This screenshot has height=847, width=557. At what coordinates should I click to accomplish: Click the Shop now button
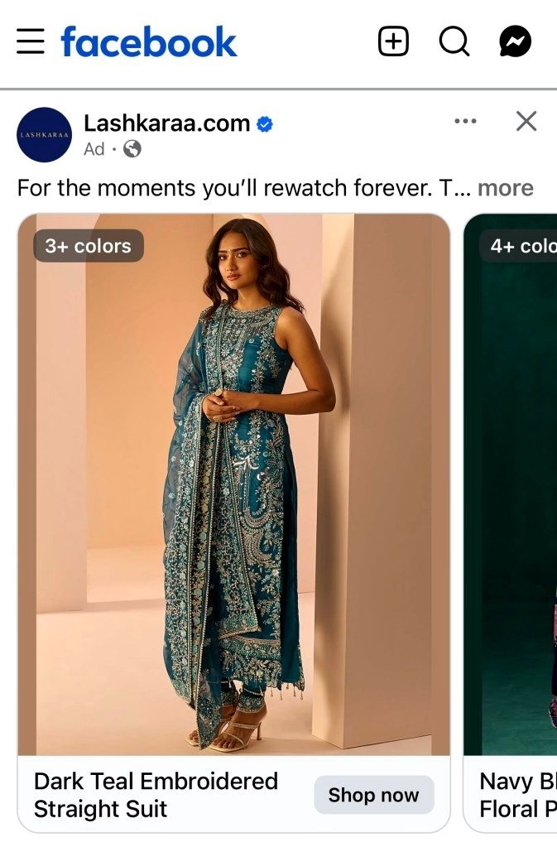click(373, 795)
